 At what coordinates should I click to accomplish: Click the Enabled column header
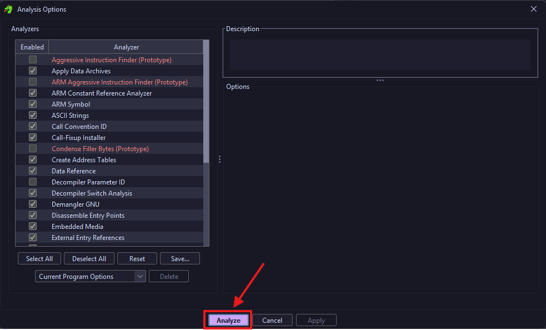32,47
